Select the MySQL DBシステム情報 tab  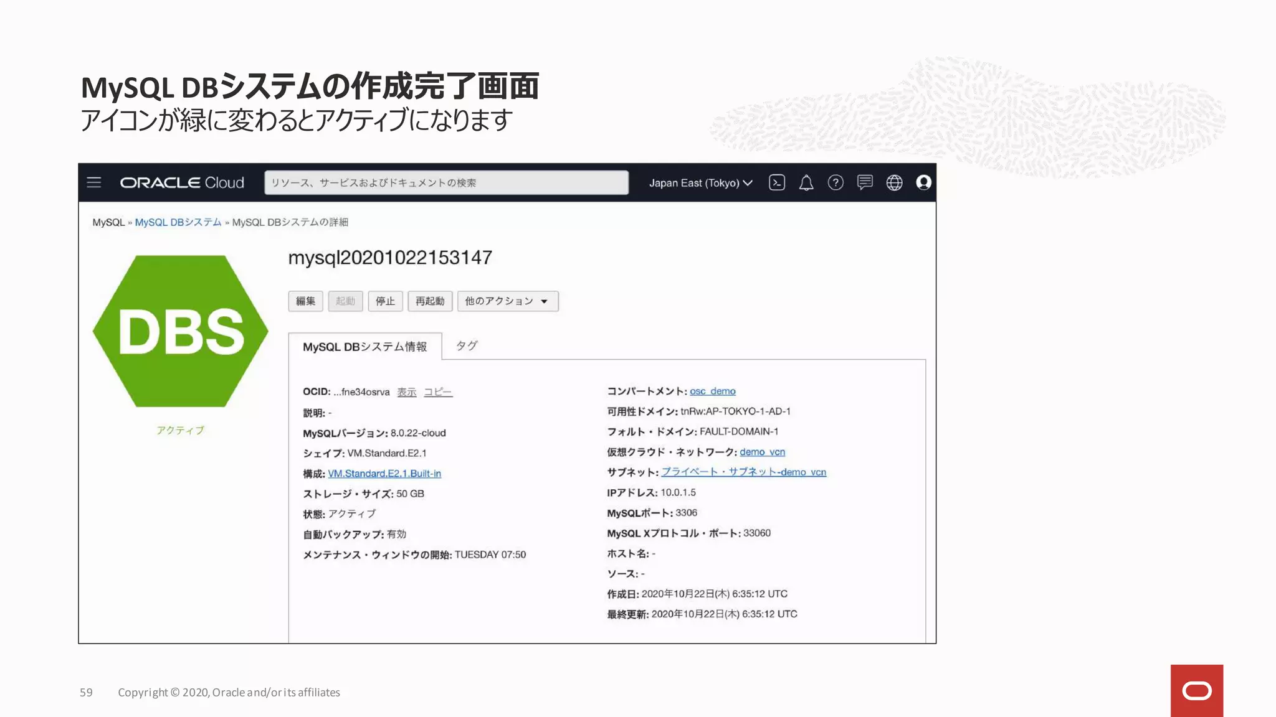pos(365,347)
